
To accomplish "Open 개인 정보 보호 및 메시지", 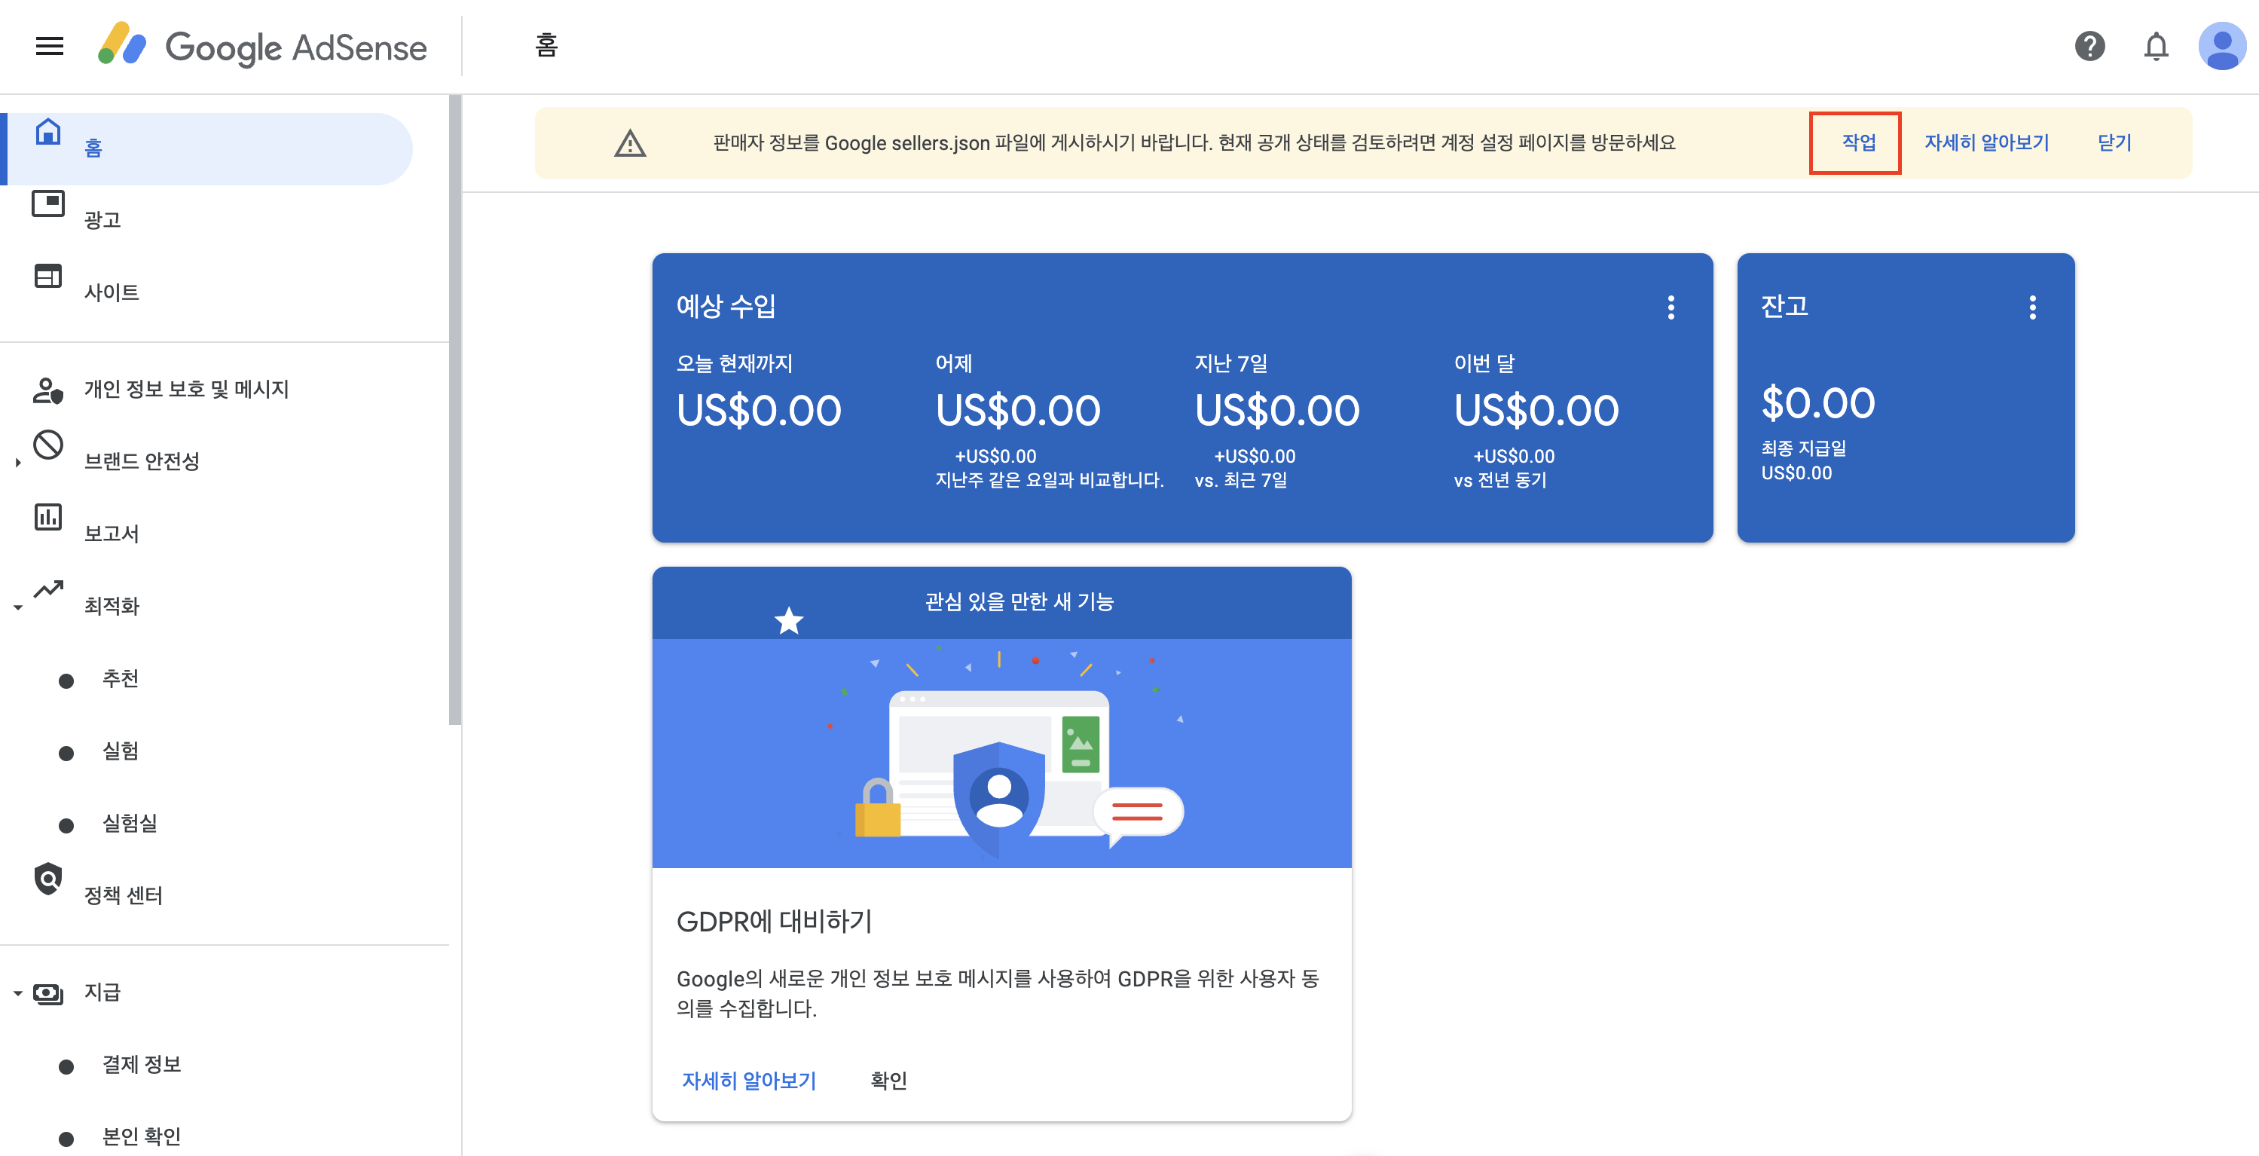I will pos(186,390).
